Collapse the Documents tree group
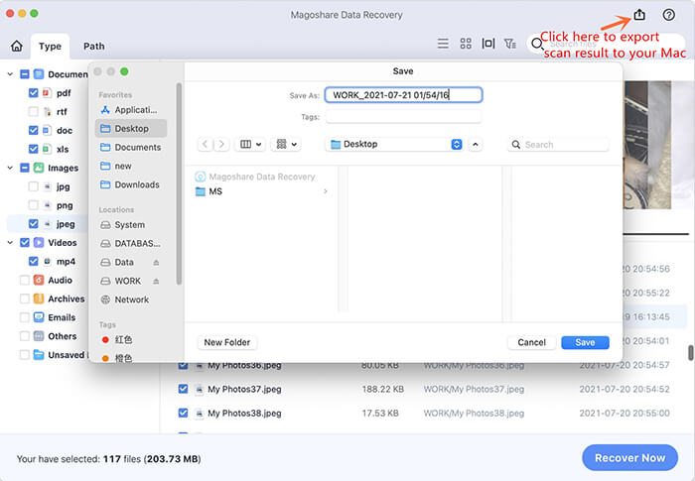The height and width of the screenshot is (481, 695). (x=10, y=74)
